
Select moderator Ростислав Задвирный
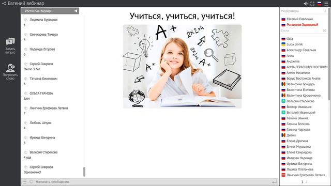302,25
